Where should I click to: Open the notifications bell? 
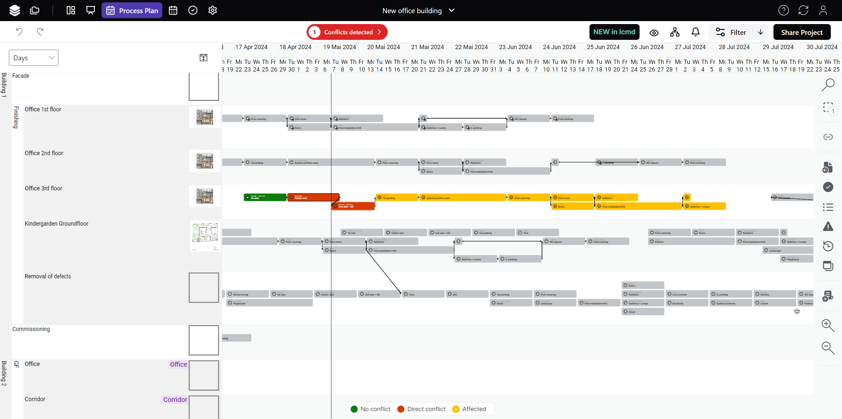[x=696, y=32]
